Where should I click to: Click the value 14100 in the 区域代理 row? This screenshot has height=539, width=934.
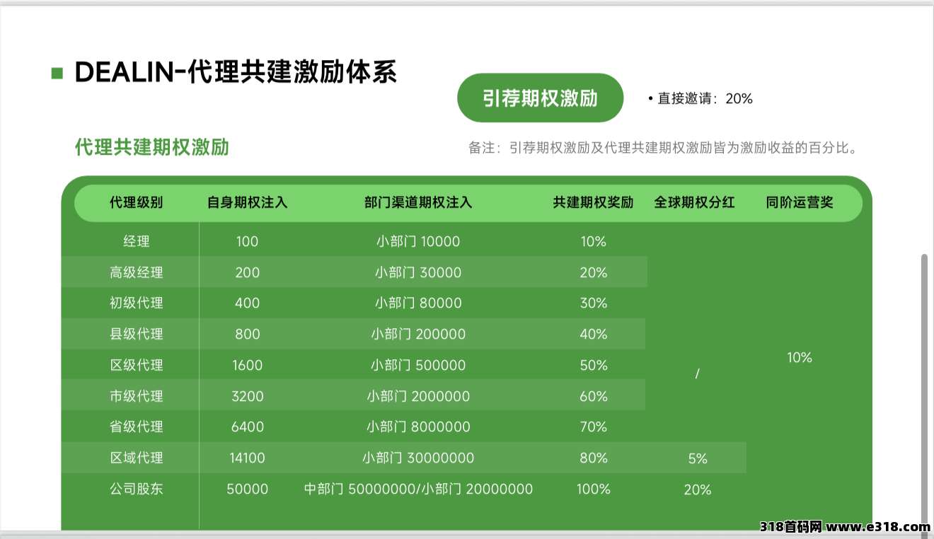point(247,458)
